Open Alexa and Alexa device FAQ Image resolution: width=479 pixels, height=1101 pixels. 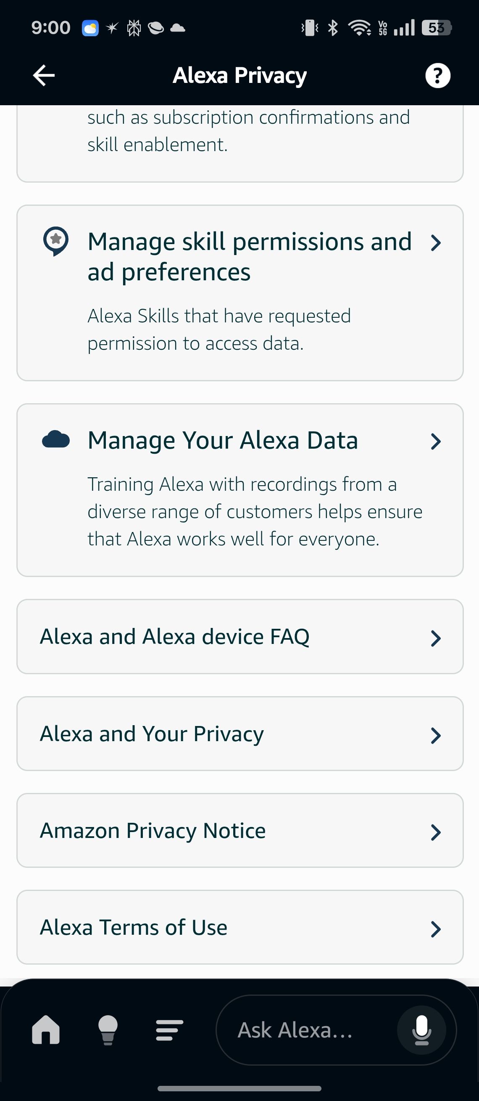[240, 637]
